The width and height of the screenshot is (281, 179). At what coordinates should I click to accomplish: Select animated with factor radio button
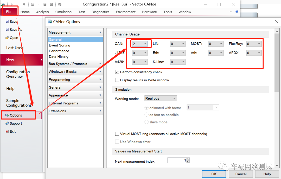coord(146,108)
